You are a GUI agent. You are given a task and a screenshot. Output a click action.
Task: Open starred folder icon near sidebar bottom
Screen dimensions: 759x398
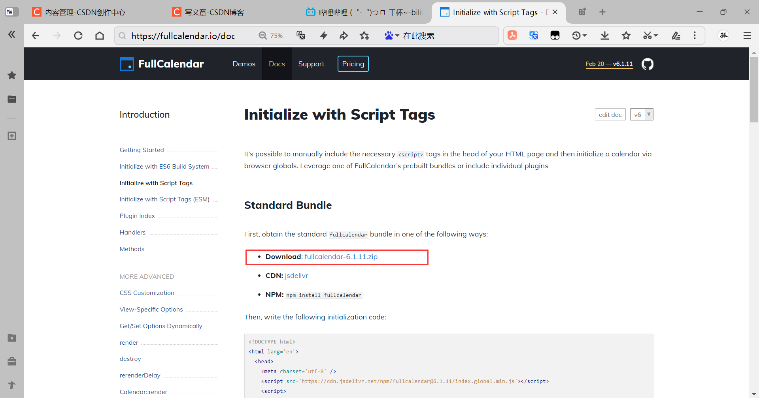pyautogui.click(x=12, y=338)
